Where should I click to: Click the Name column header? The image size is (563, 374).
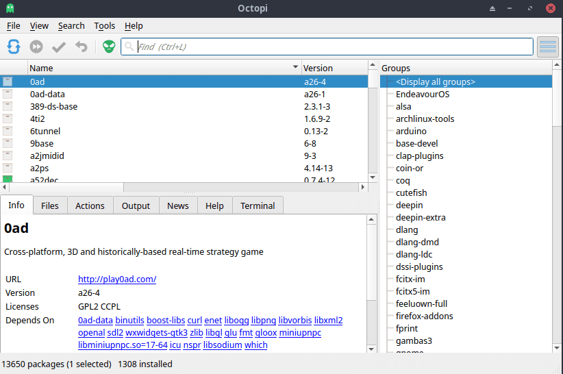pos(164,68)
